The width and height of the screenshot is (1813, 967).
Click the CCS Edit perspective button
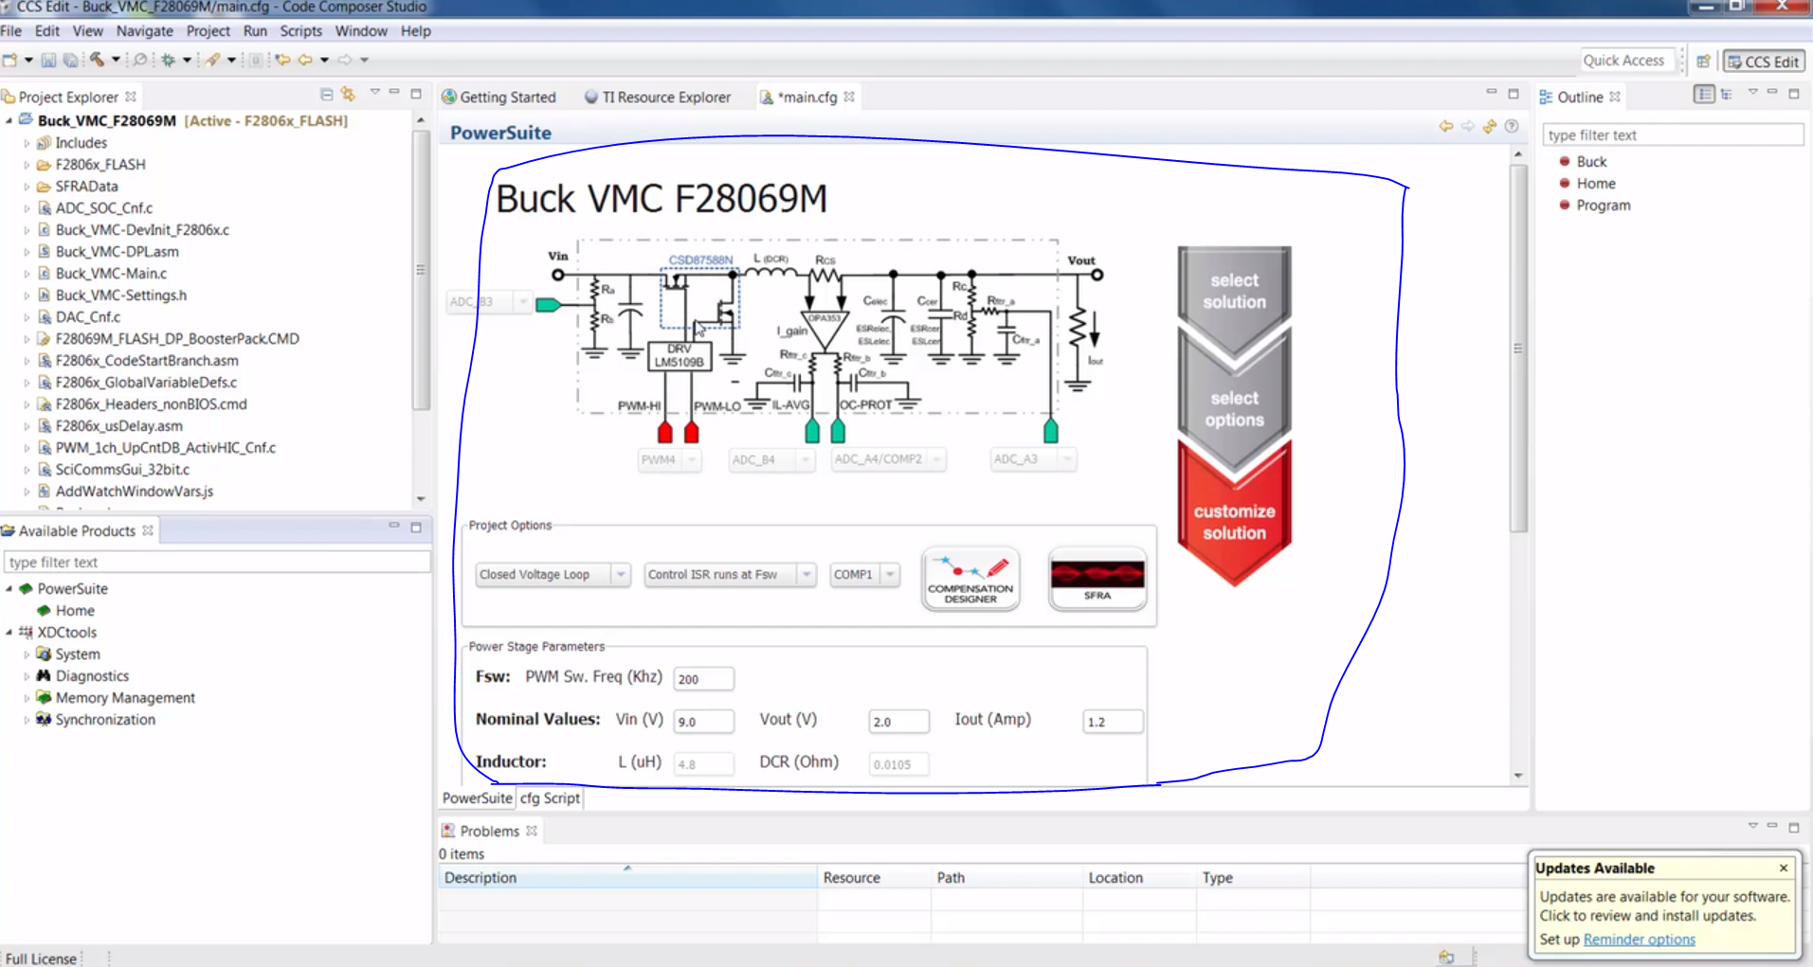pos(1764,61)
